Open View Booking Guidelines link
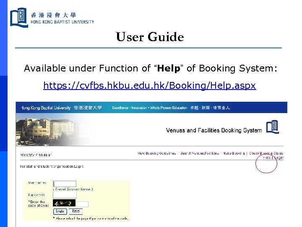The width and height of the screenshot is (302, 227). tap(156, 153)
